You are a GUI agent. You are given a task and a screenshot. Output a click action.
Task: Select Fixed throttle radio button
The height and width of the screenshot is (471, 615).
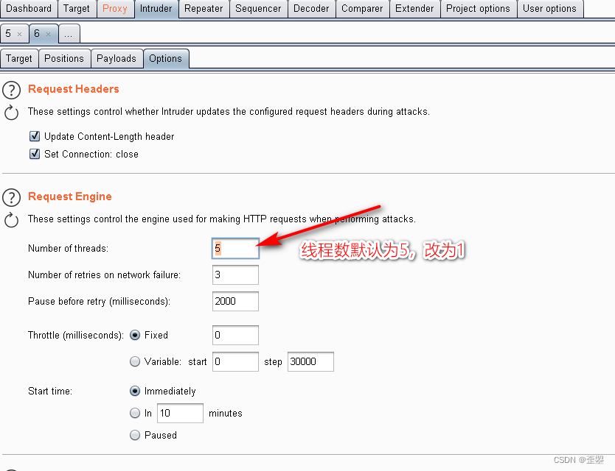(135, 335)
